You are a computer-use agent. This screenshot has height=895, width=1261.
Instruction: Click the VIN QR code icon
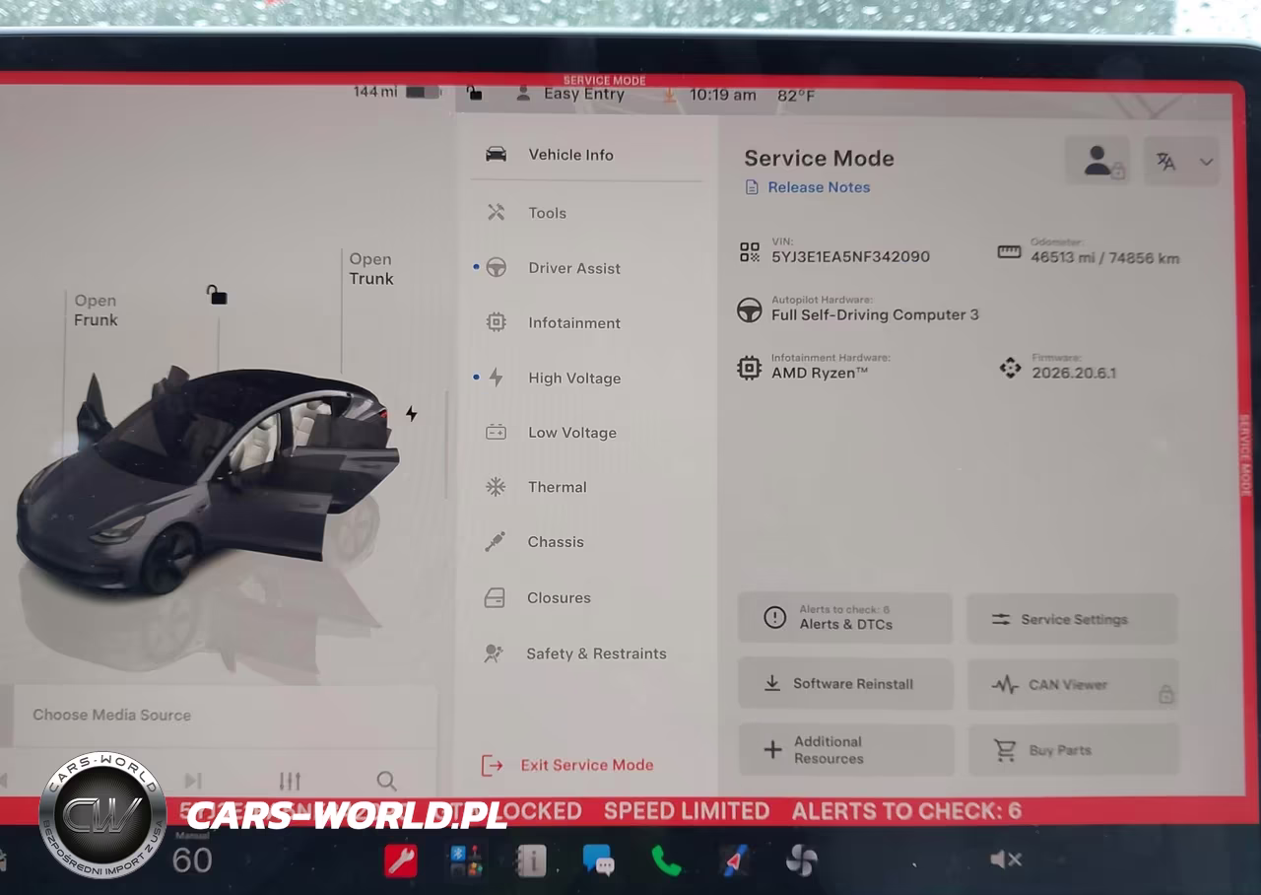point(750,252)
